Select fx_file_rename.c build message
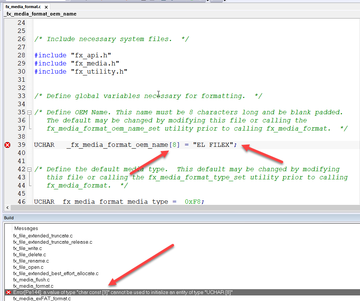 coord(31,261)
